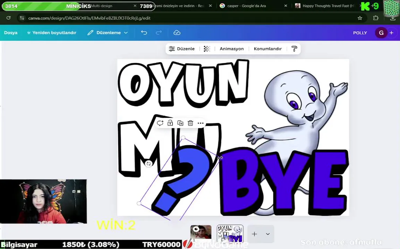Check cloud save status icon
Image resolution: width=400 pixels, height=249 pixels.
tap(177, 33)
